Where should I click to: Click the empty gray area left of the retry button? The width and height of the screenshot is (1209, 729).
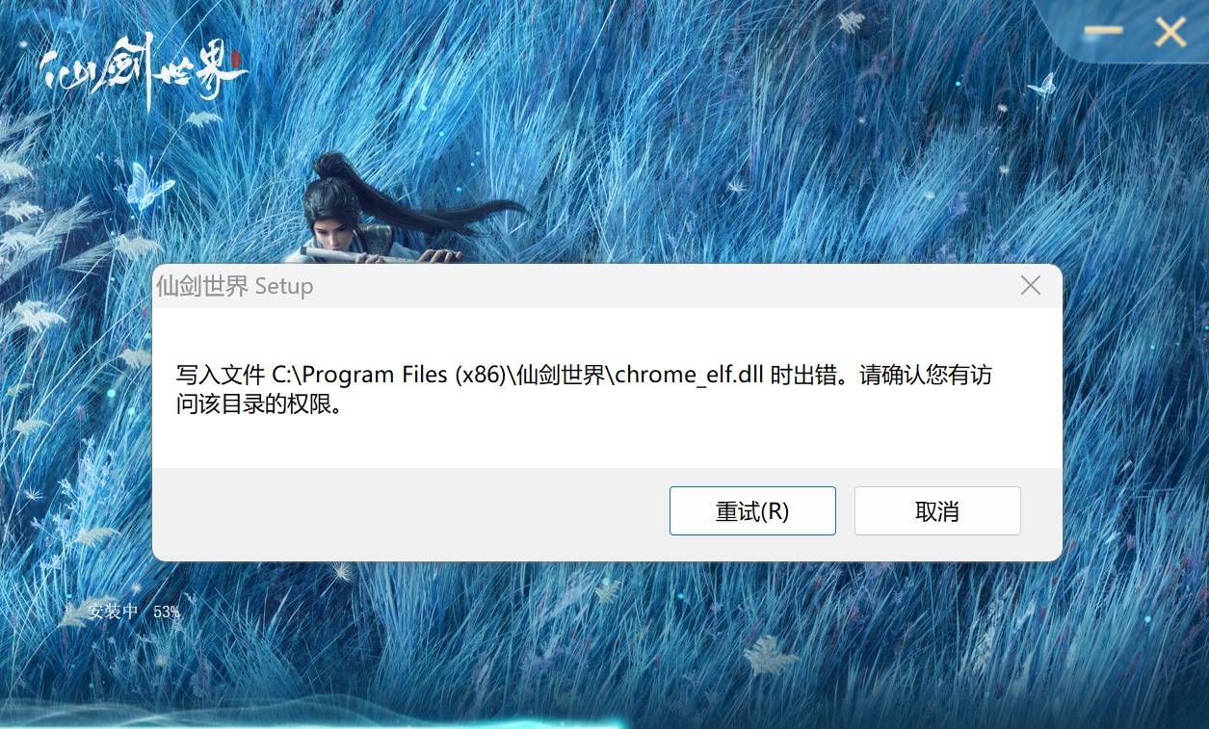coord(410,510)
